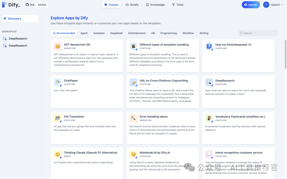Click the Dify logo
This screenshot has height=179, width=287.
pos(11,5)
